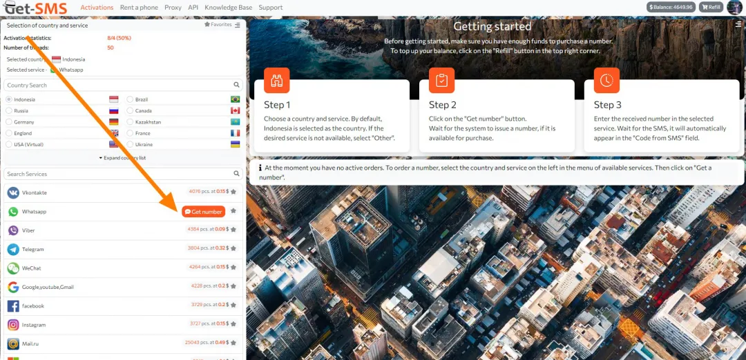The width and height of the screenshot is (746, 360).
Task: Open the Rent a phone menu item
Action: 139,8
